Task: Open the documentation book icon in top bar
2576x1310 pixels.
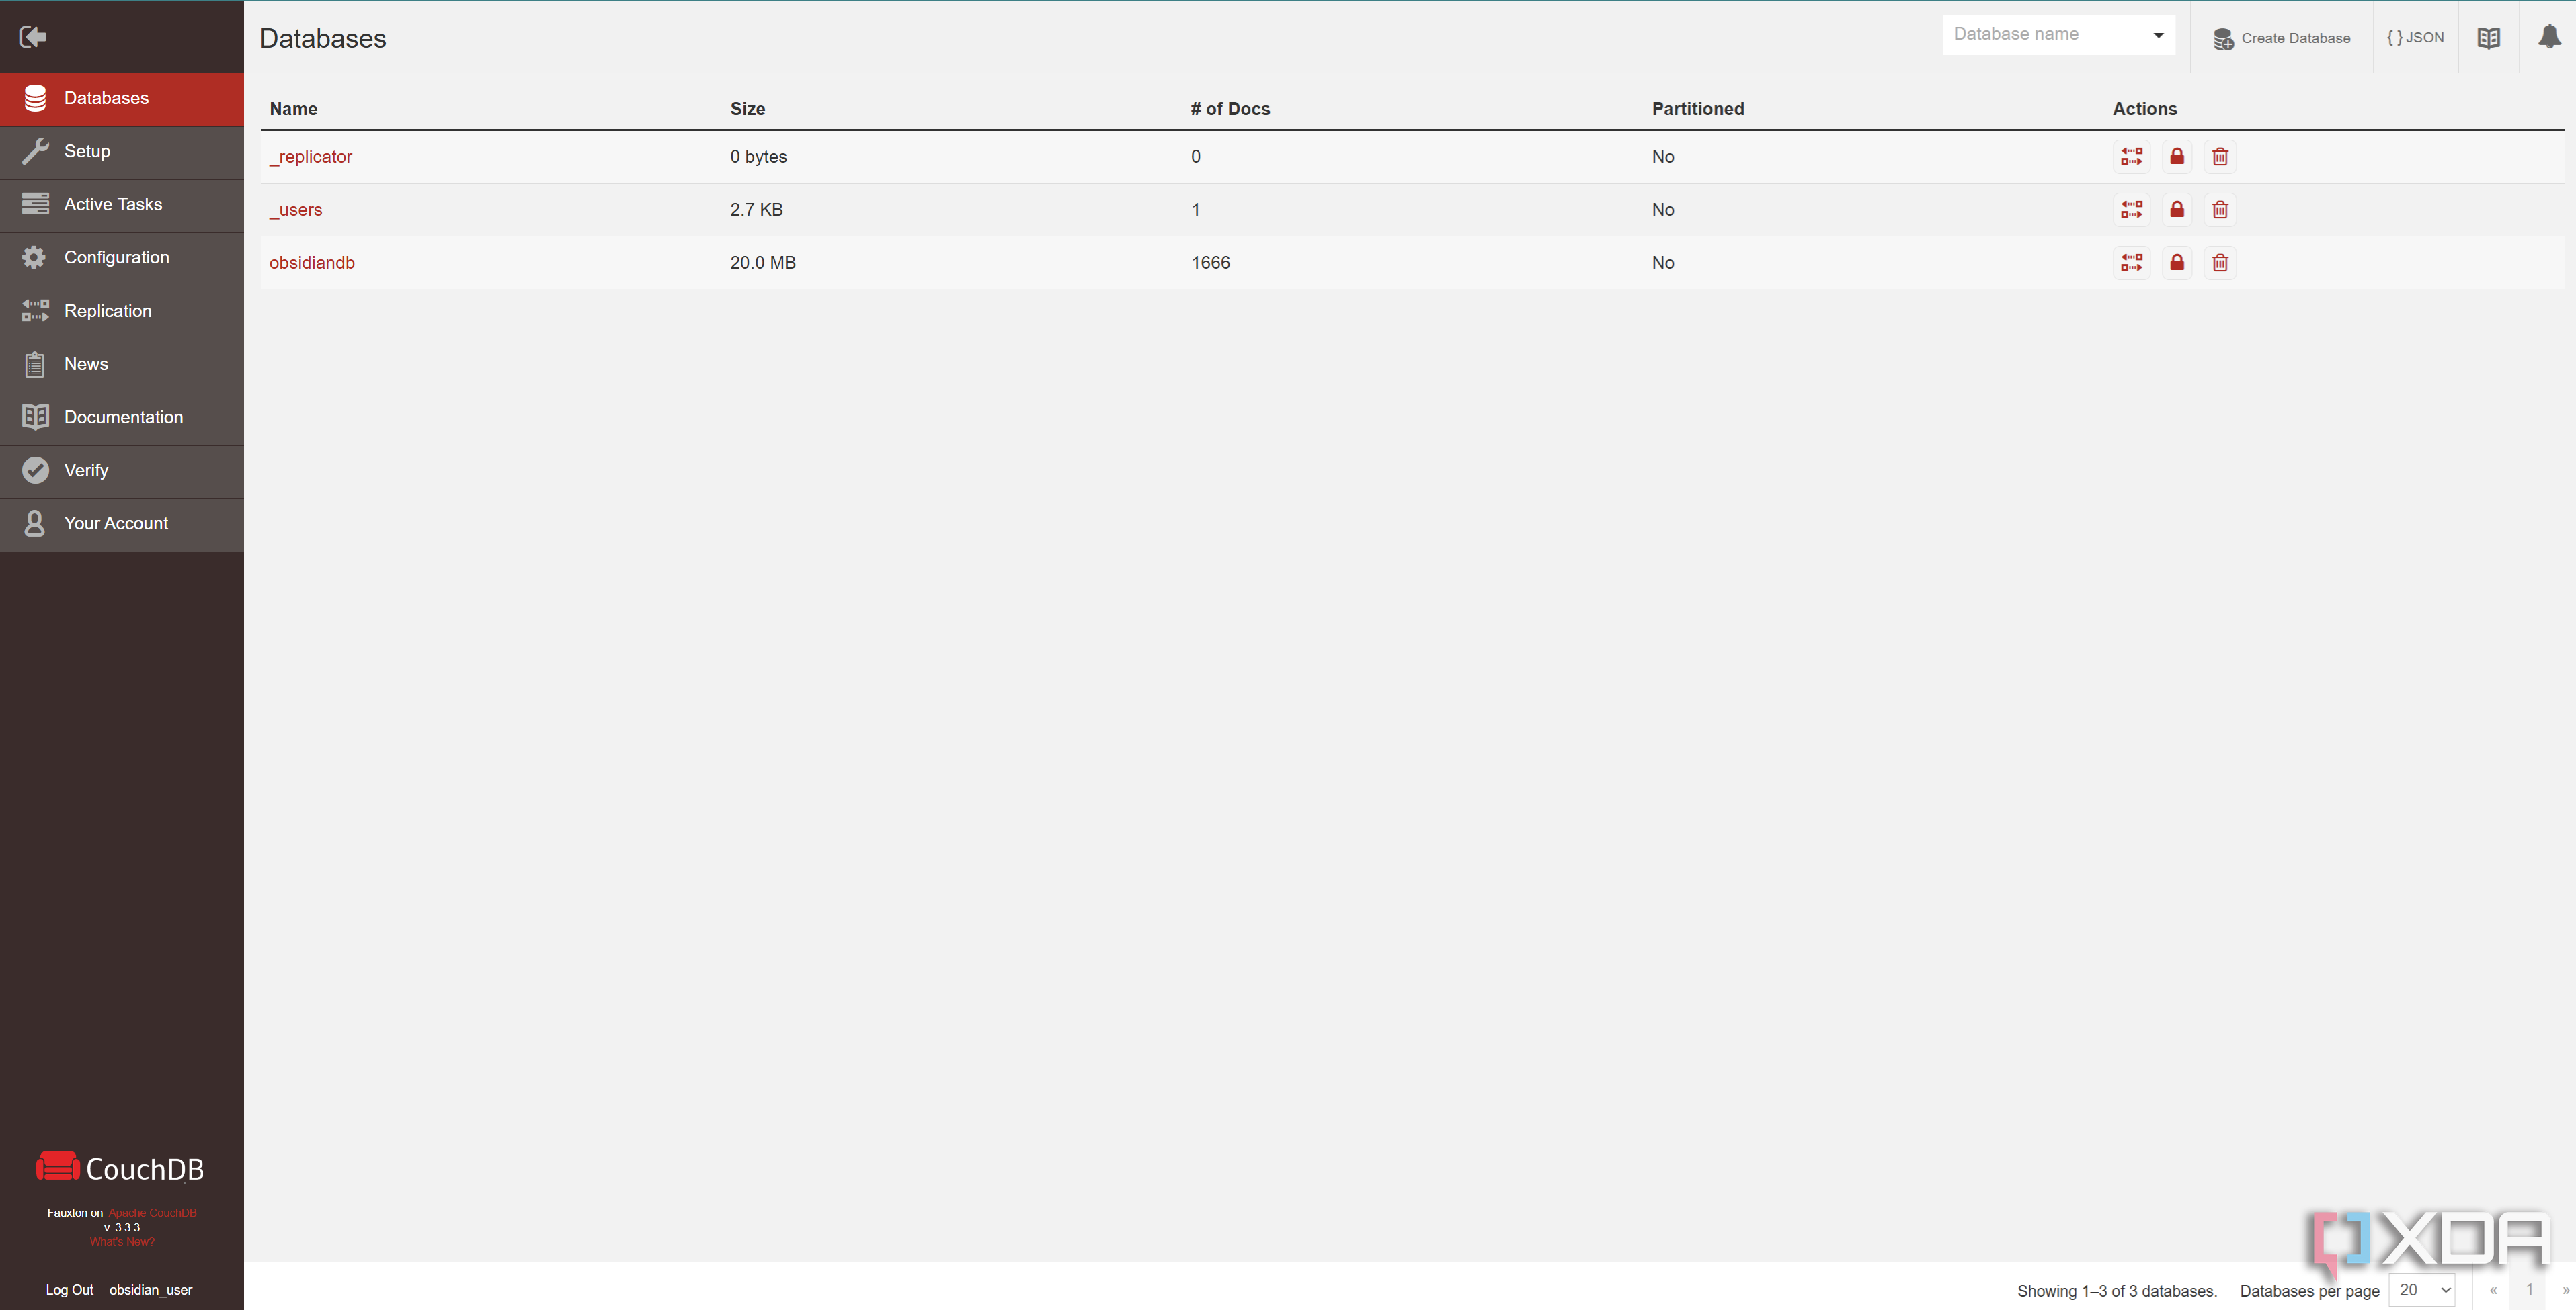Action: (x=2489, y=37)
